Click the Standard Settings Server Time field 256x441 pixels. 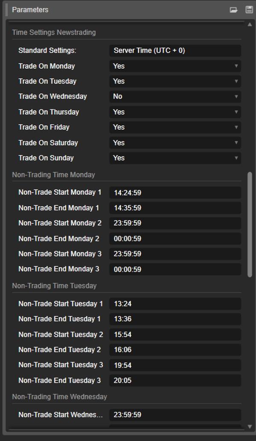click(x=175, y=50)
